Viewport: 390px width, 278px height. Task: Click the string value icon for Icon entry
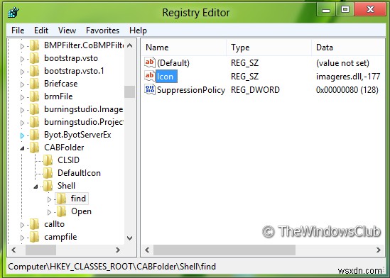[150, 76]
